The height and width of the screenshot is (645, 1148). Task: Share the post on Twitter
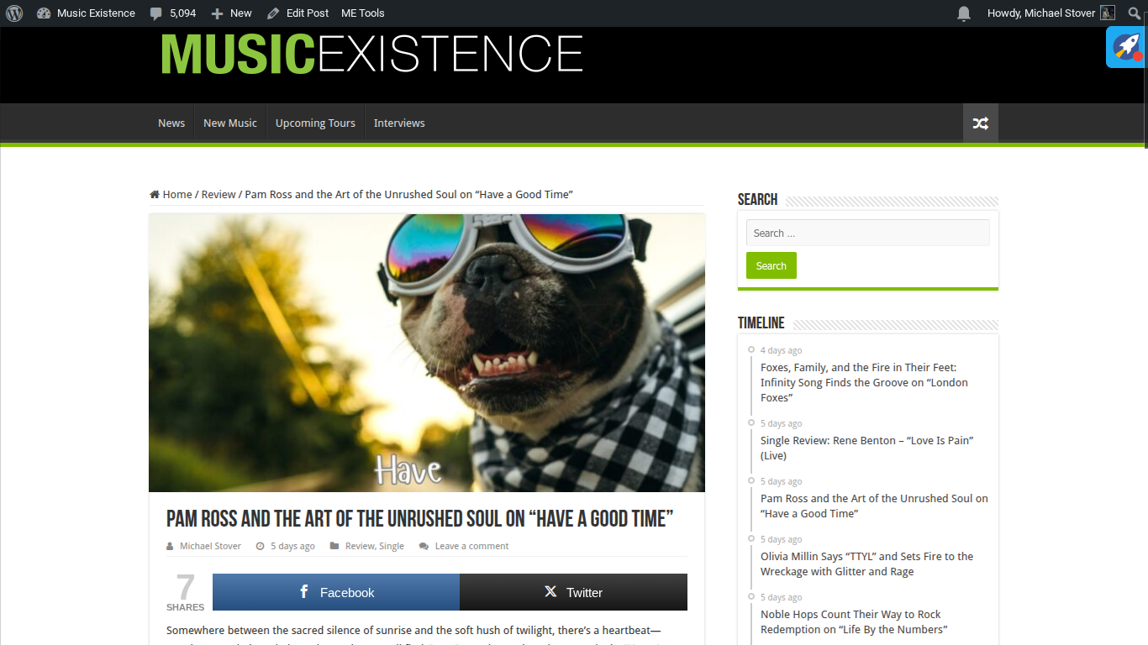573,592
